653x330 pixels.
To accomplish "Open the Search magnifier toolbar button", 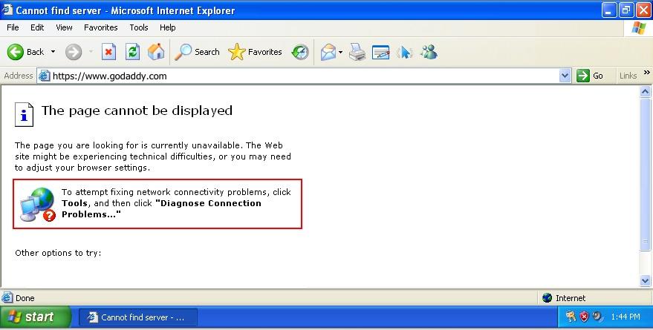I will click(x=197, y=52).
